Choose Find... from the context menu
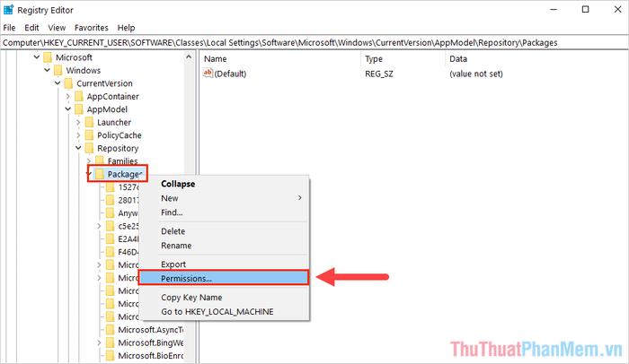629x364 pixels. [x=224, y=212]
